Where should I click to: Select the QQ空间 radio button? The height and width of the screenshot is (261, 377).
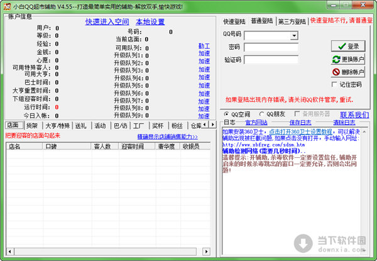(226, 114)
